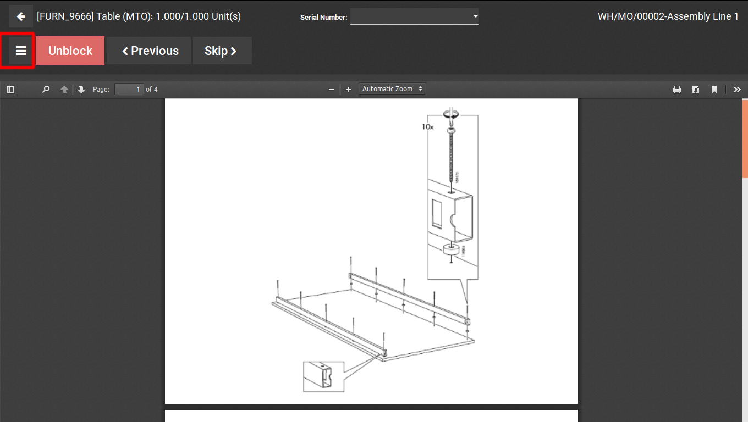Open the PDF tools menu
This screenshot has height=422, width=748.
click(x=737, y=89)
